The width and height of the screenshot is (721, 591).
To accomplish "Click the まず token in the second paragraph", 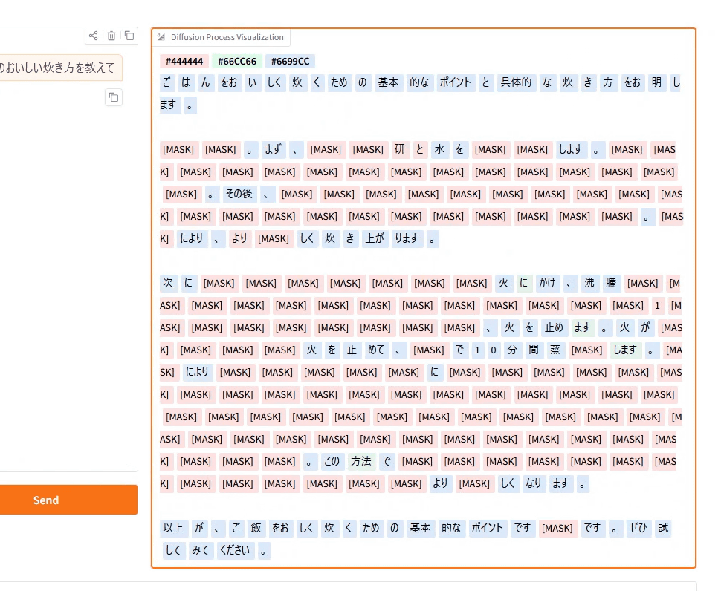I will (x=273, y=149).
